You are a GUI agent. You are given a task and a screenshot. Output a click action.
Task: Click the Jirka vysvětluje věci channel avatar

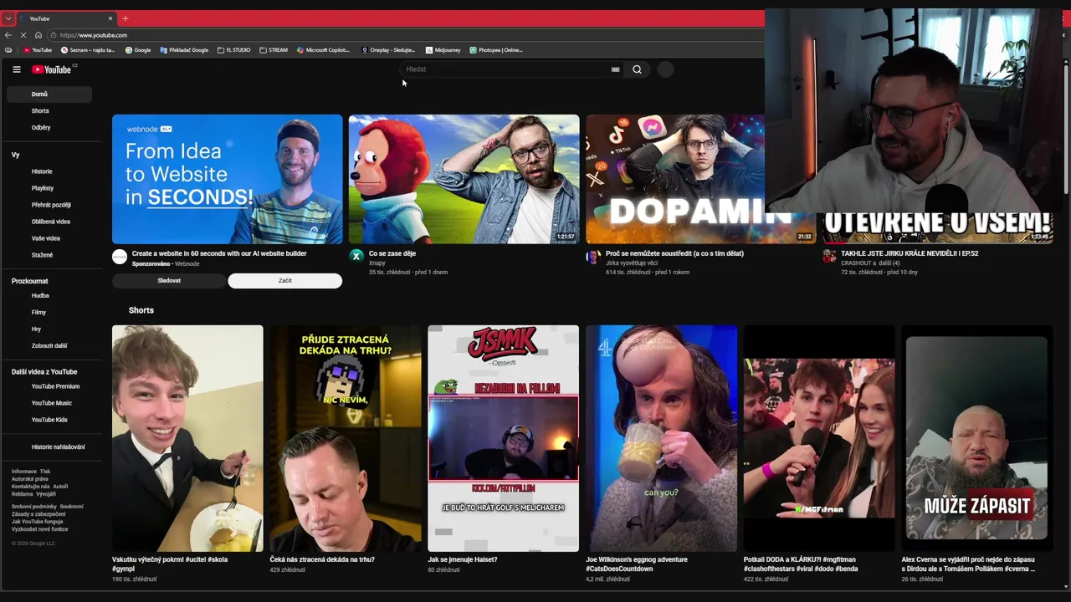(593, 257)
